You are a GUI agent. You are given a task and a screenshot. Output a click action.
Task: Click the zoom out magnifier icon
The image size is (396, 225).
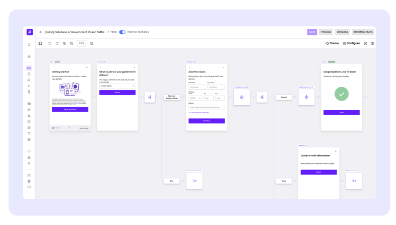tap(72, 43)
